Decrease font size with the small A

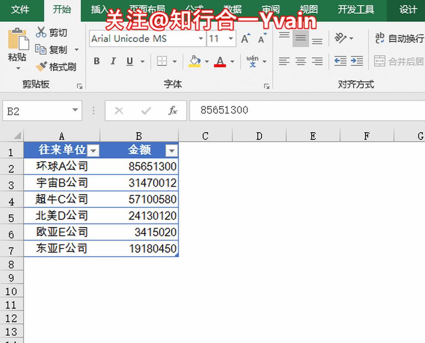click(262, 39)
